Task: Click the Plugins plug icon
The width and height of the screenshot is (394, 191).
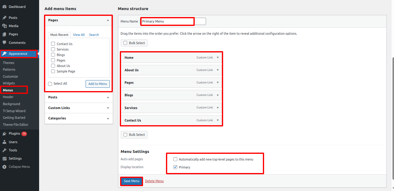Action: [5, 134]
